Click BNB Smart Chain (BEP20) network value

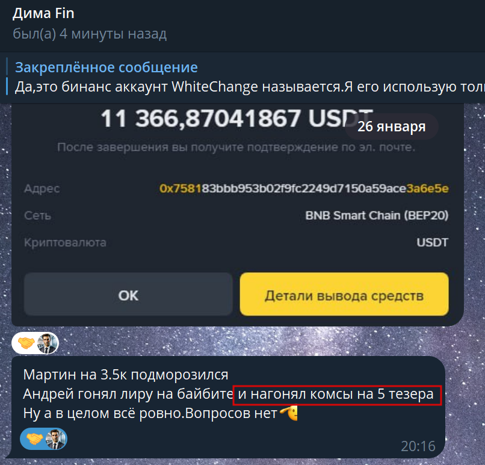click(x=377, y=215)
